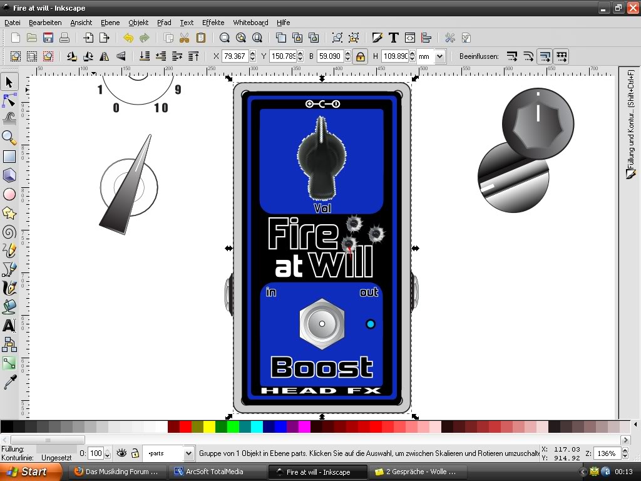641x481 pixels.
Task: Increase the height H stepper
Action: tap(412, 53)
